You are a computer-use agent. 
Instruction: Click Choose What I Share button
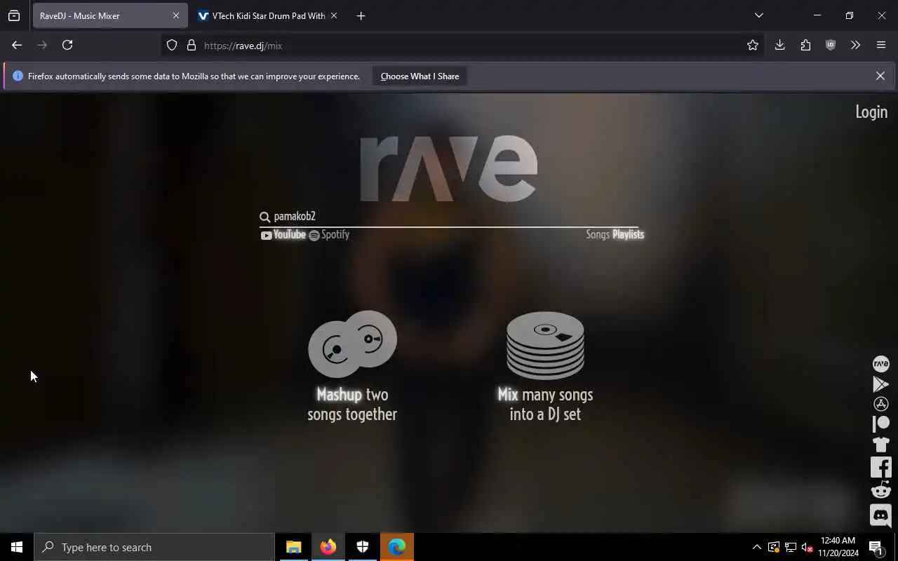420,76
